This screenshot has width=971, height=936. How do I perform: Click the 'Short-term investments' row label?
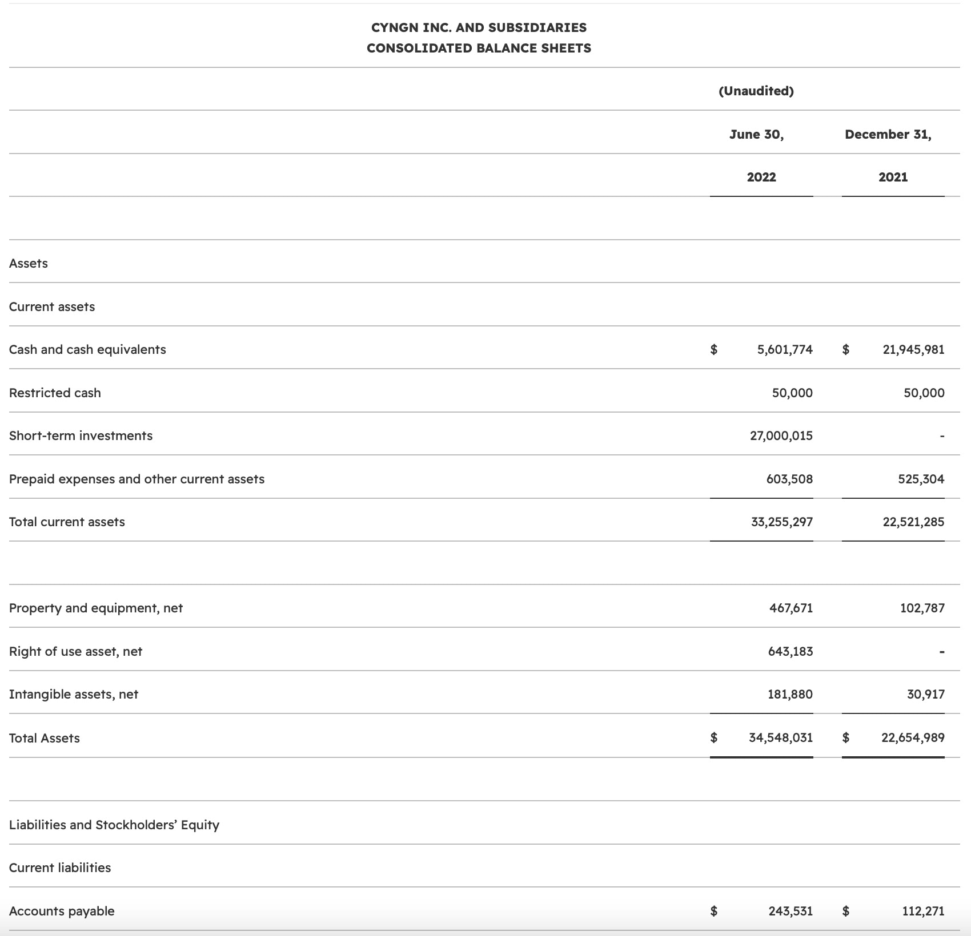[81, 435]
